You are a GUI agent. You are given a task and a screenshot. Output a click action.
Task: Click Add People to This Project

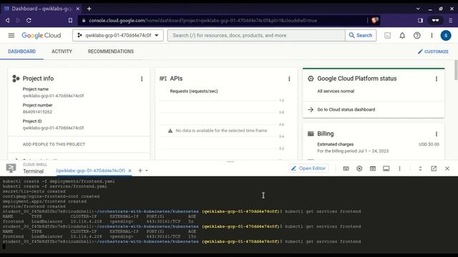[x=54, y=144]
